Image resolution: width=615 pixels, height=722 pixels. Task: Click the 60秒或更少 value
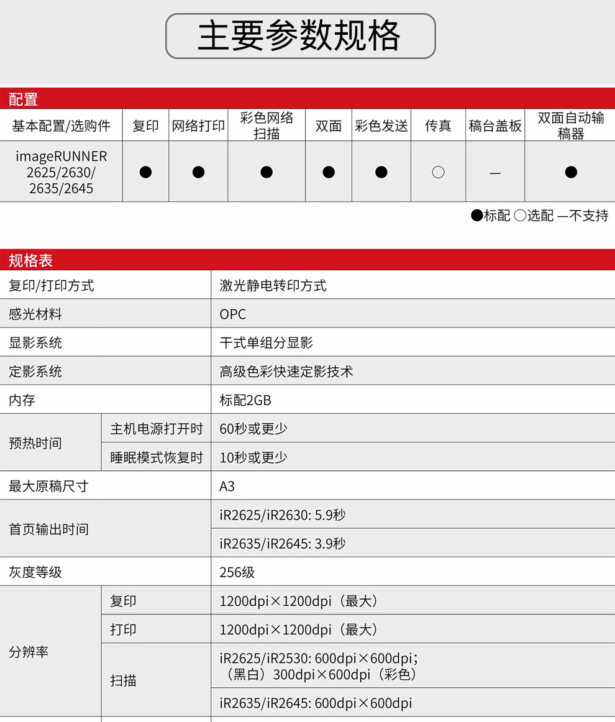pos(253,429)
